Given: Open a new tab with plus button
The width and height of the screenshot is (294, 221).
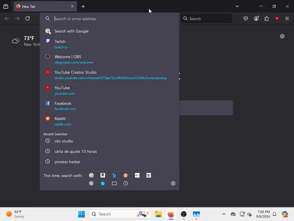Looking at the screenshot, I should (x=83, y=7).
